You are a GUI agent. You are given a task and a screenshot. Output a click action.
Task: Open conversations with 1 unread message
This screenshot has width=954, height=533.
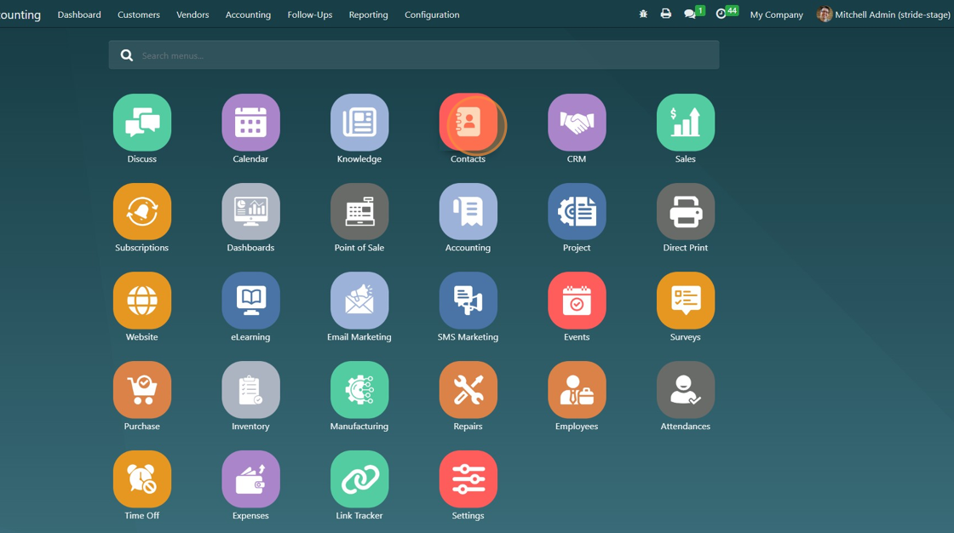(x=693, y=13)
